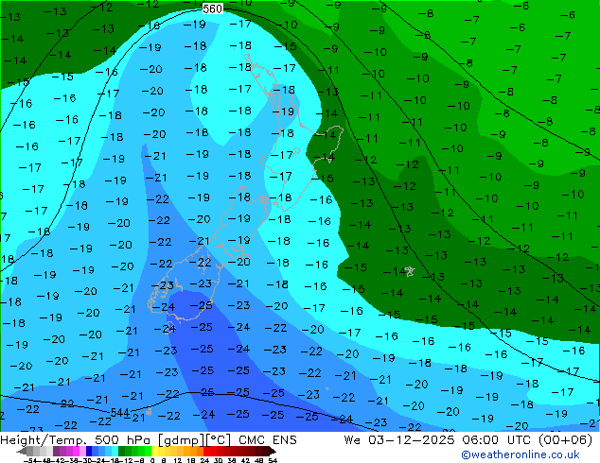Click the -14 value left of Chatham Islands
The image size is (600, 463).
pos(394,271)
